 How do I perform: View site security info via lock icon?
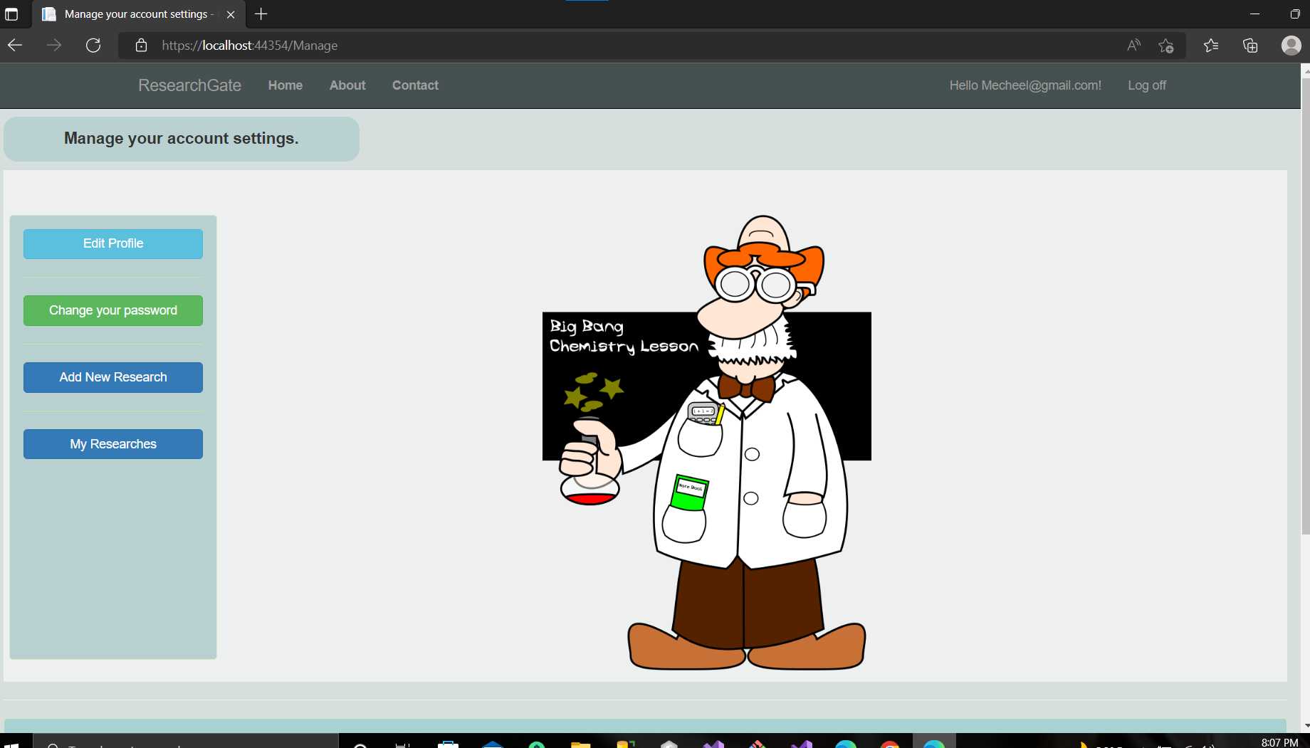tap(140, 45)
